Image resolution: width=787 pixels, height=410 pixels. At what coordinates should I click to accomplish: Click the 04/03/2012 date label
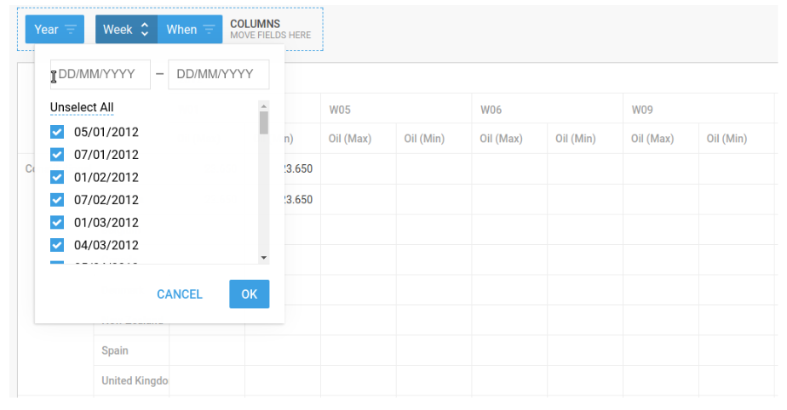coord(106,245)
